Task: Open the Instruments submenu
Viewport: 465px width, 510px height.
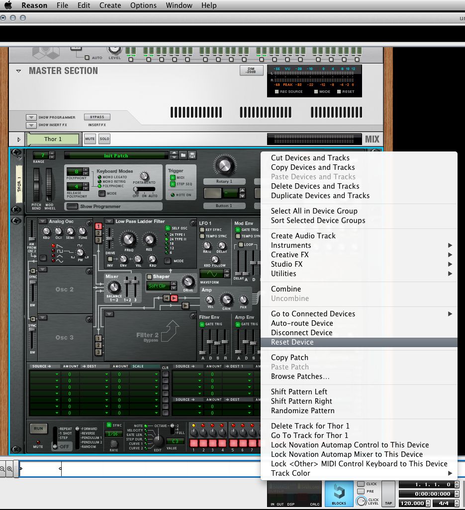Action: click(359, 245)
